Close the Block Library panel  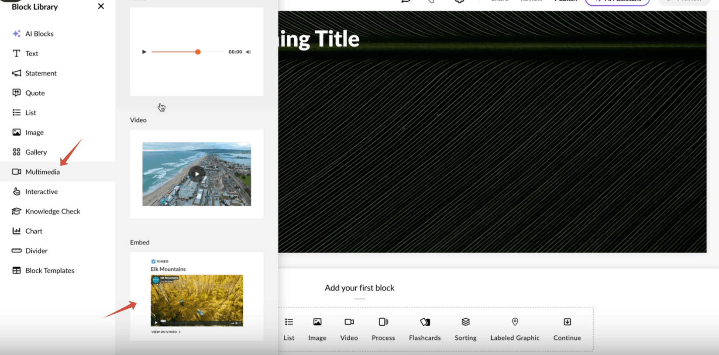101,7
